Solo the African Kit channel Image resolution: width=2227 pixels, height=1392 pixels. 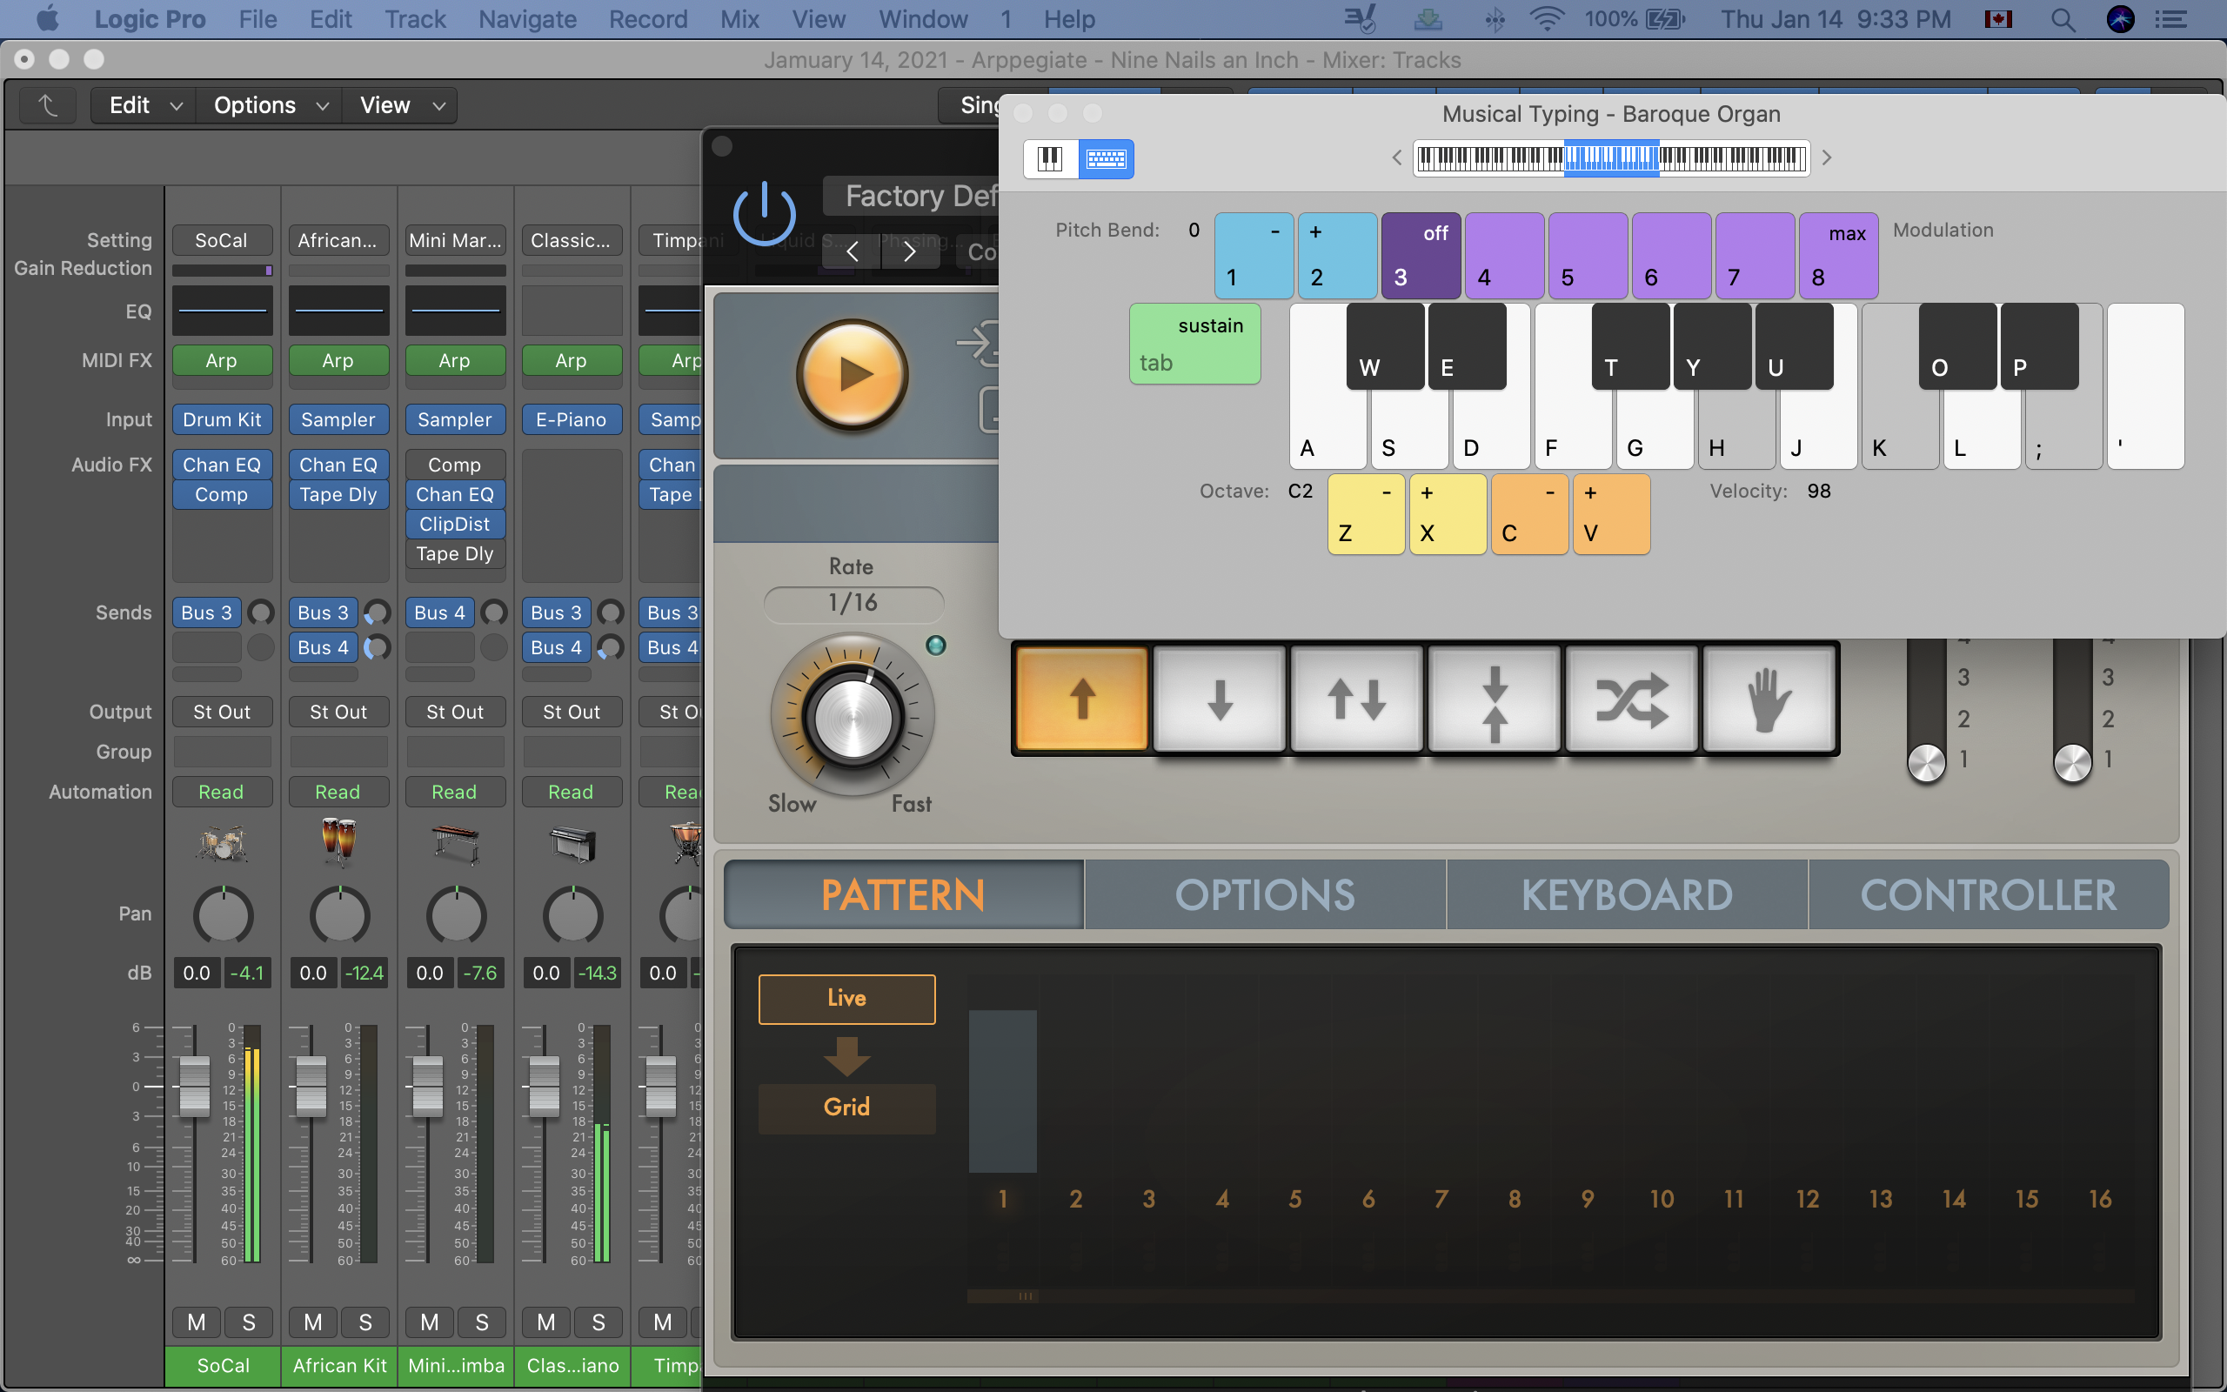pyautogui.click(x=365, y=1323)
